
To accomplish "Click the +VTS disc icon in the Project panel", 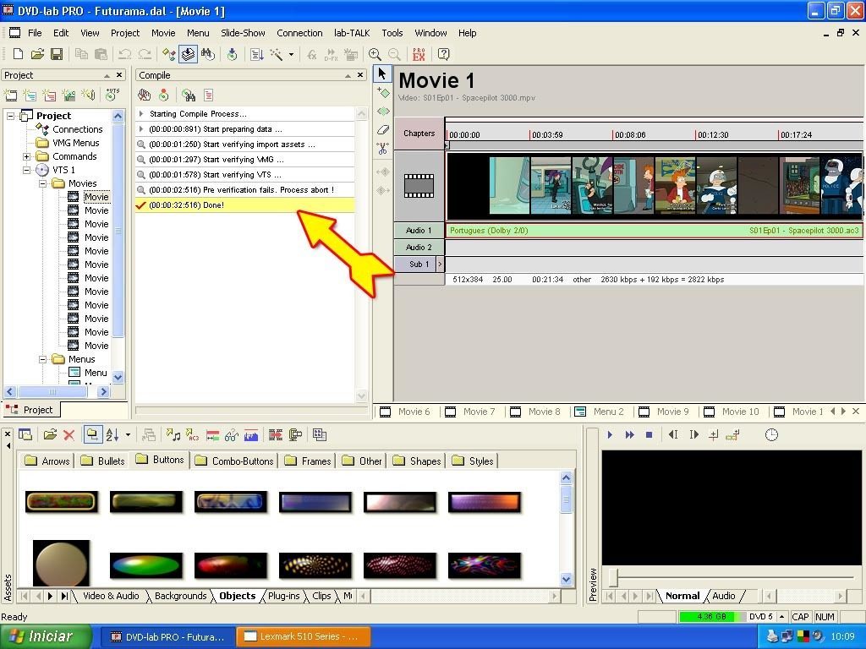I will pyautogui.click(x=112, y=95).
